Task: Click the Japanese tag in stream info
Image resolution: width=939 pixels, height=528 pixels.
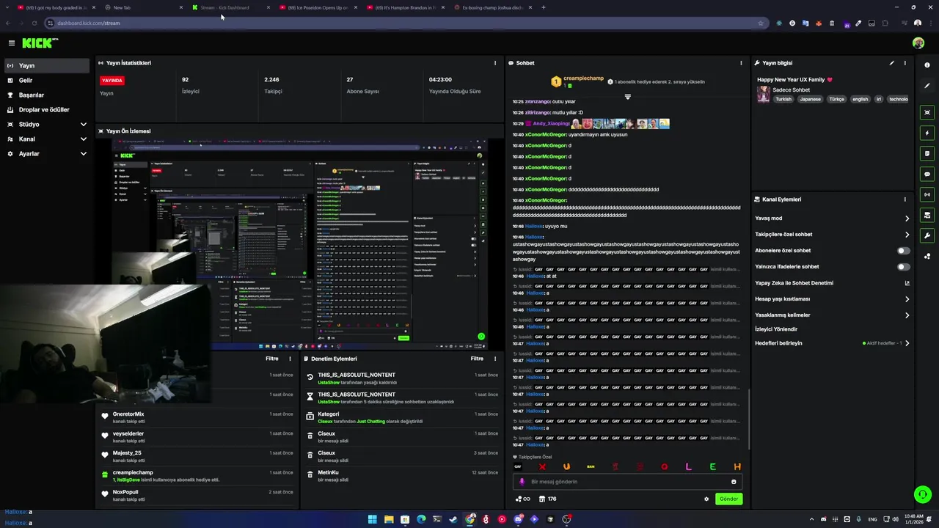Action: [810, 99]
